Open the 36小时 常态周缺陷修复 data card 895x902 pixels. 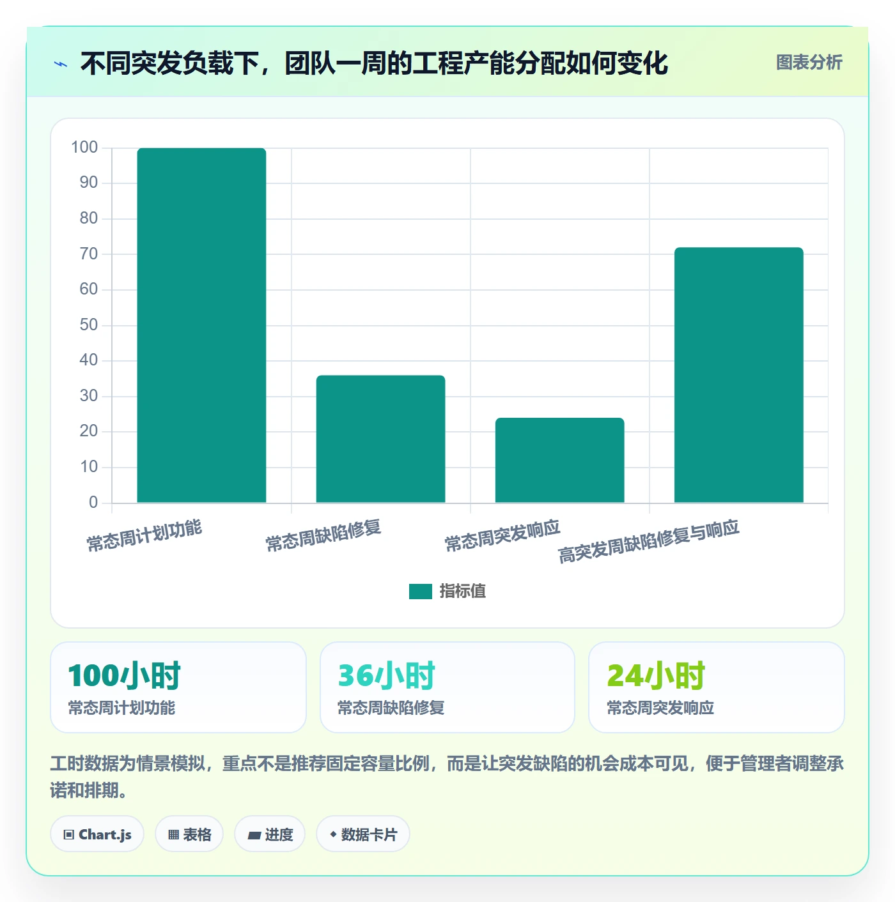[447, 687]
